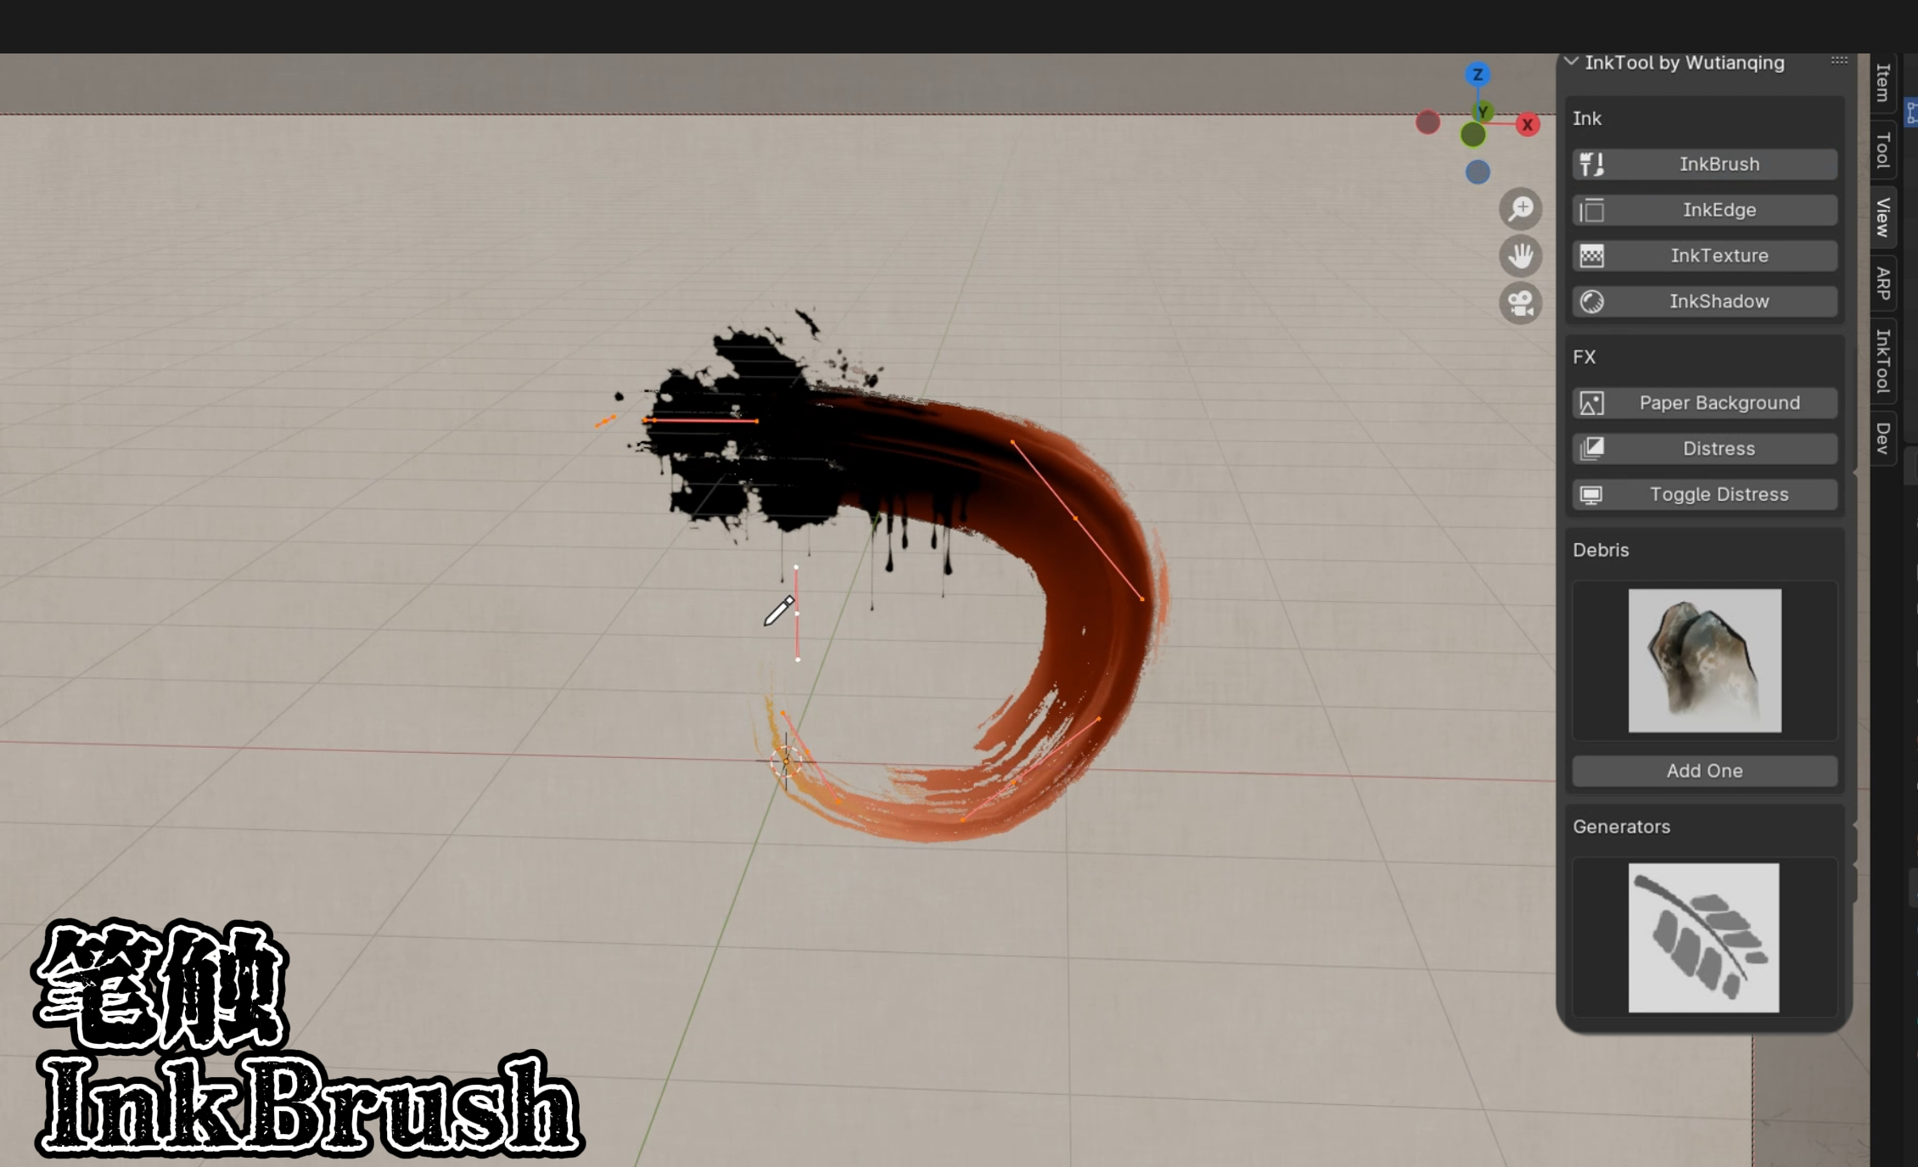
Task: Click the red X axis gizmo circle
Action: [1528, 125]
